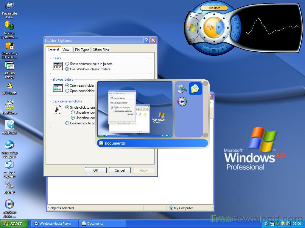Enable 'Double-click to open' items option
Viewport: 305px width, 228px height.
67,123
